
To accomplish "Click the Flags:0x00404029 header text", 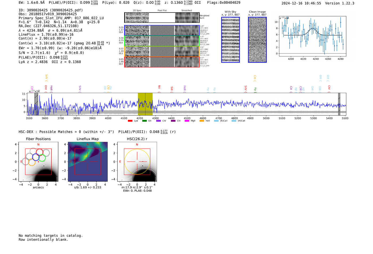I will coord(224,3).
